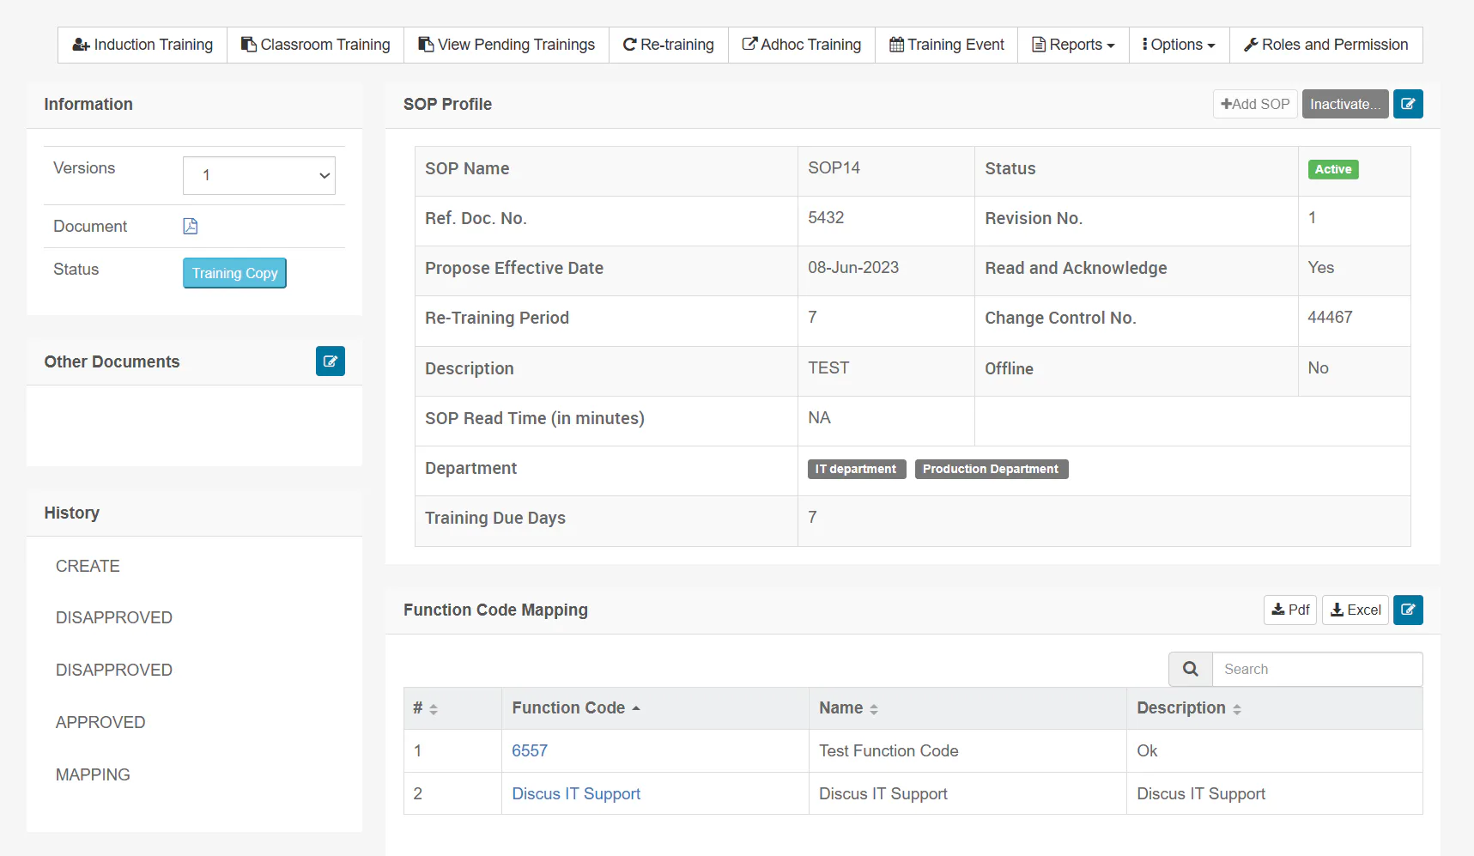
Task: Click the Active status badge
Action: [1333, 169]
